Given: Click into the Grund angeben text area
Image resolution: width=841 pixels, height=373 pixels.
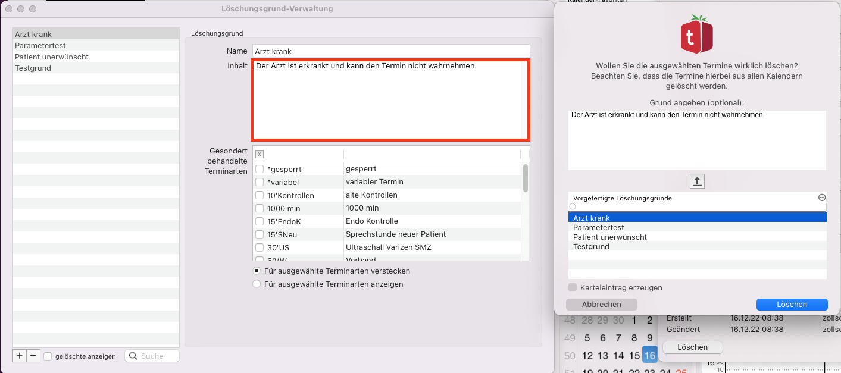Looking at the screenshot, I should pos(697,140).
